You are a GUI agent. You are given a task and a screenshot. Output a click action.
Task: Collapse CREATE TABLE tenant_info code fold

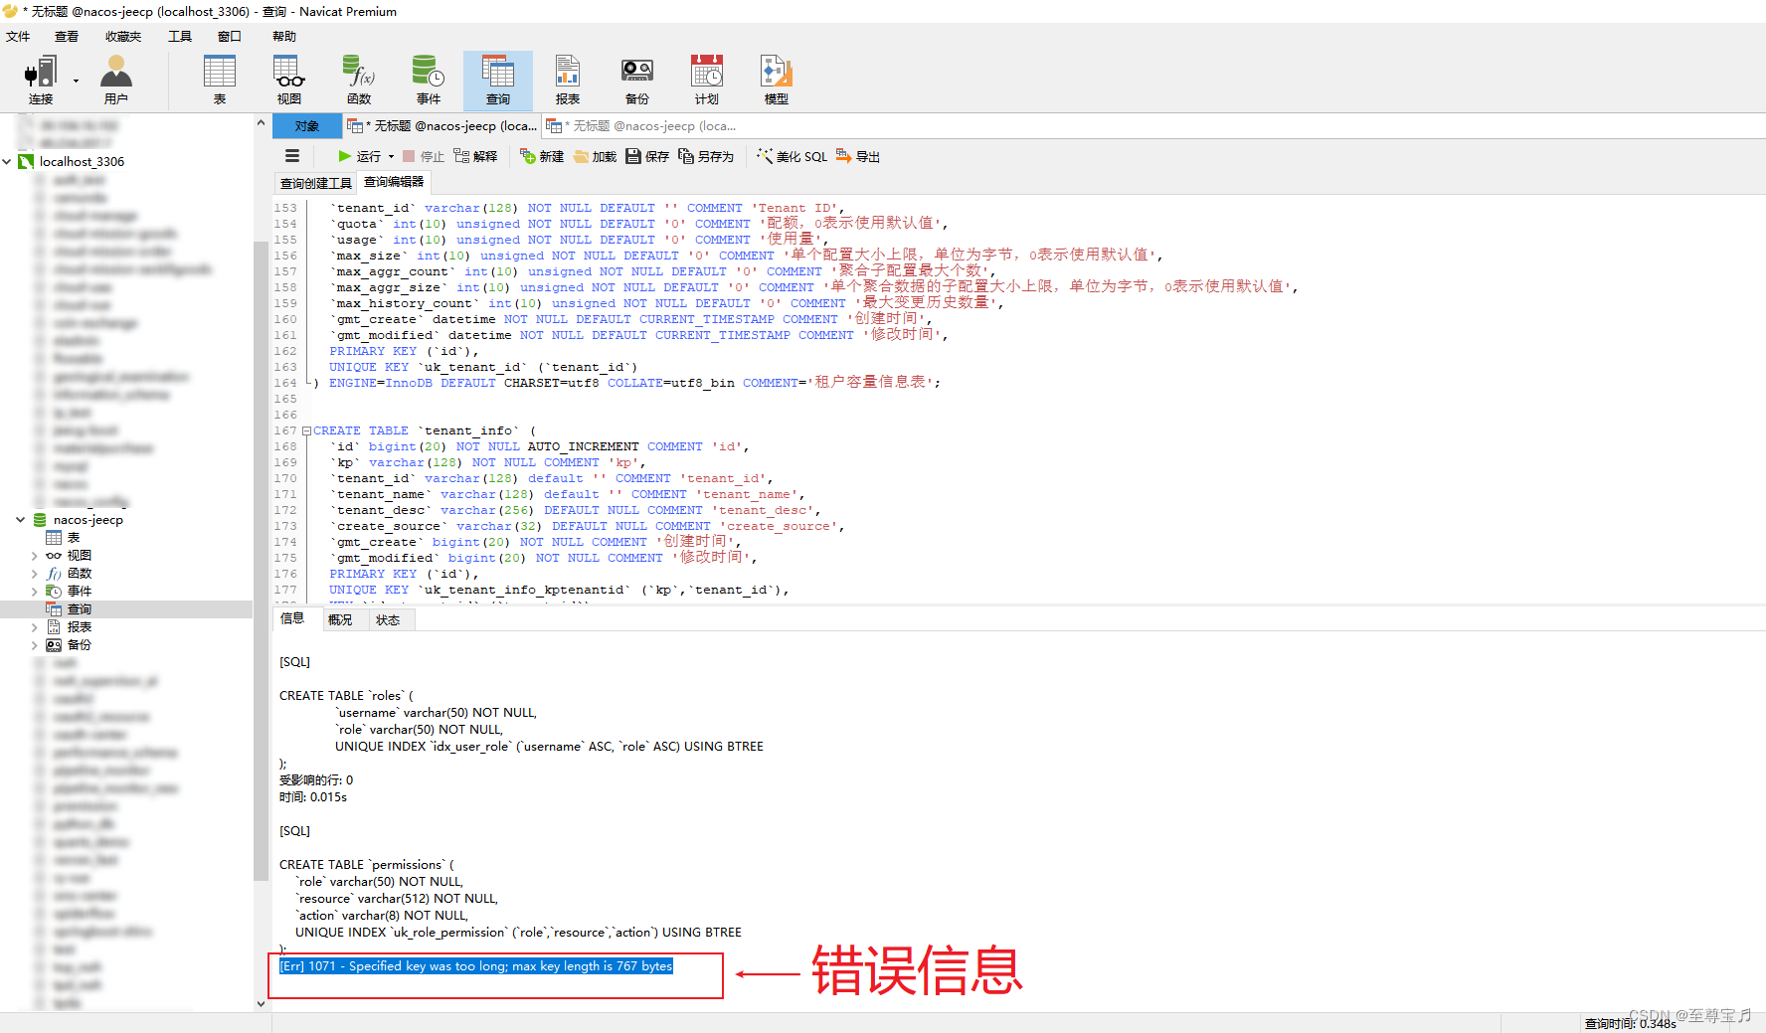pyautogui.click(x=306, y=430)
